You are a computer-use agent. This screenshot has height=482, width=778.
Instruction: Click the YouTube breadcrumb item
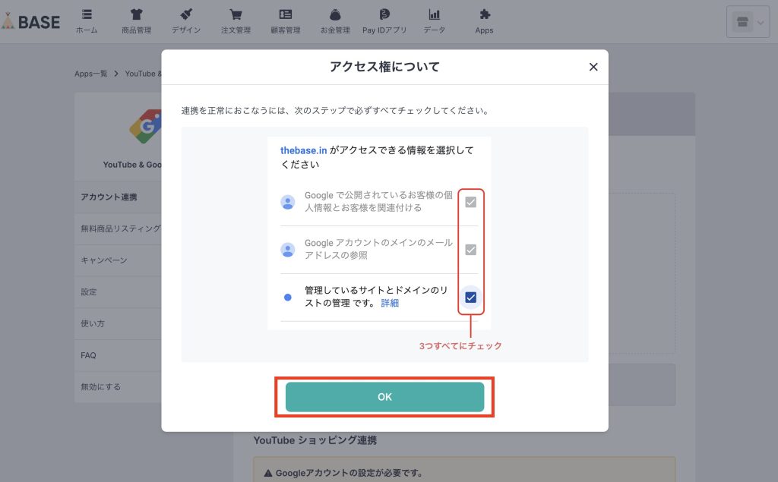coord(143,74)
